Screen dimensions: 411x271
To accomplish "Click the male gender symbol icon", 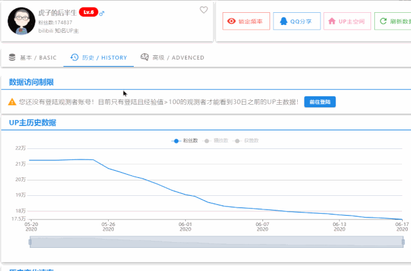I will [102, 13].
